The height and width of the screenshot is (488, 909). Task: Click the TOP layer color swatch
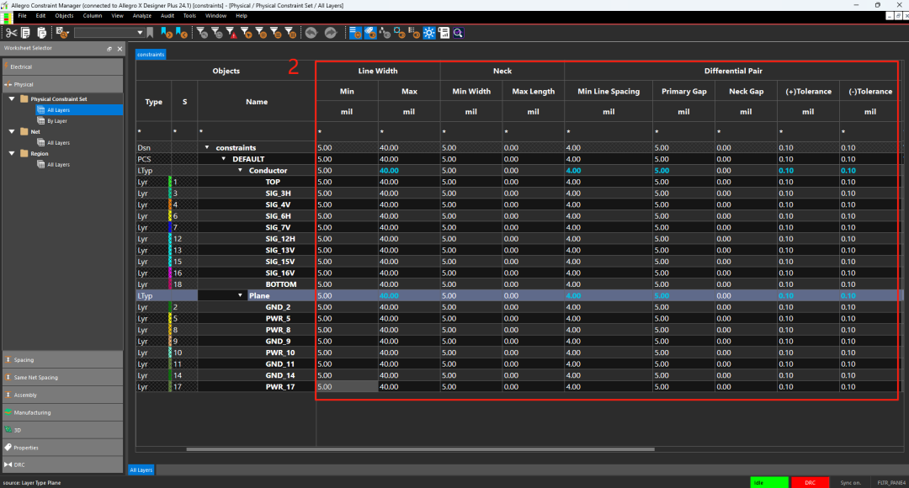pyautogui.click(x=170, y=182)
